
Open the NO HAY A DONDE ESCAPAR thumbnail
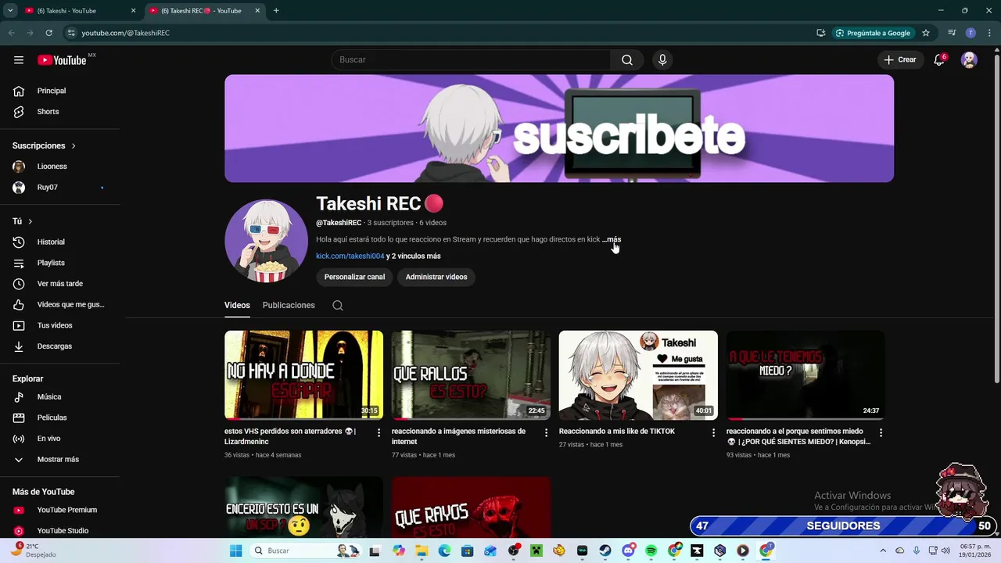(303, 375)
